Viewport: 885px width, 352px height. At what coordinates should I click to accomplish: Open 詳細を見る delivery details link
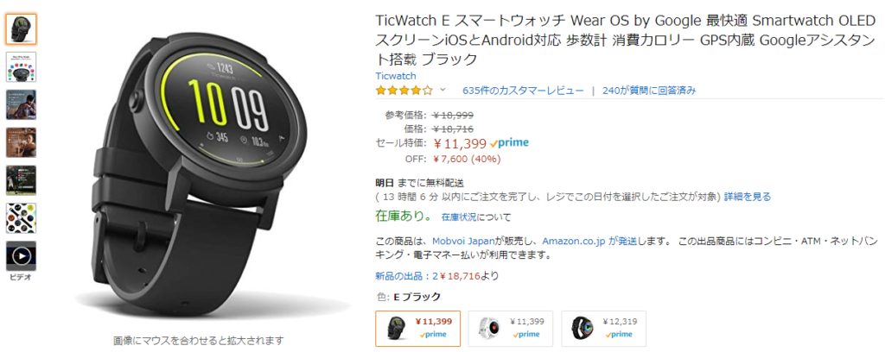tap(748, 197)
